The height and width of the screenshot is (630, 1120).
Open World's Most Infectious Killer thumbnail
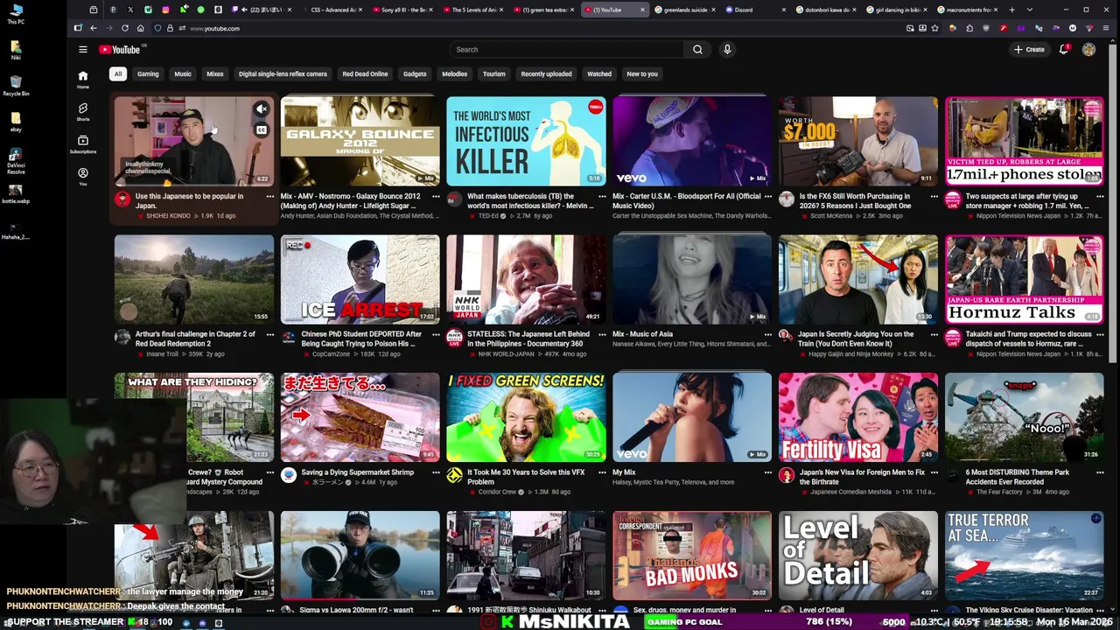pyautogui.click(x=526, y=141)
